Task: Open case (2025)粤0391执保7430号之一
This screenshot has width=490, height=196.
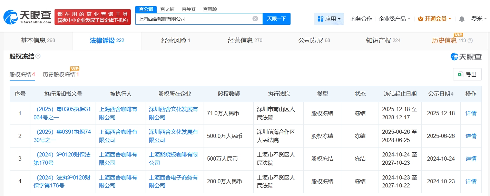Action: (x=62, y=136)
